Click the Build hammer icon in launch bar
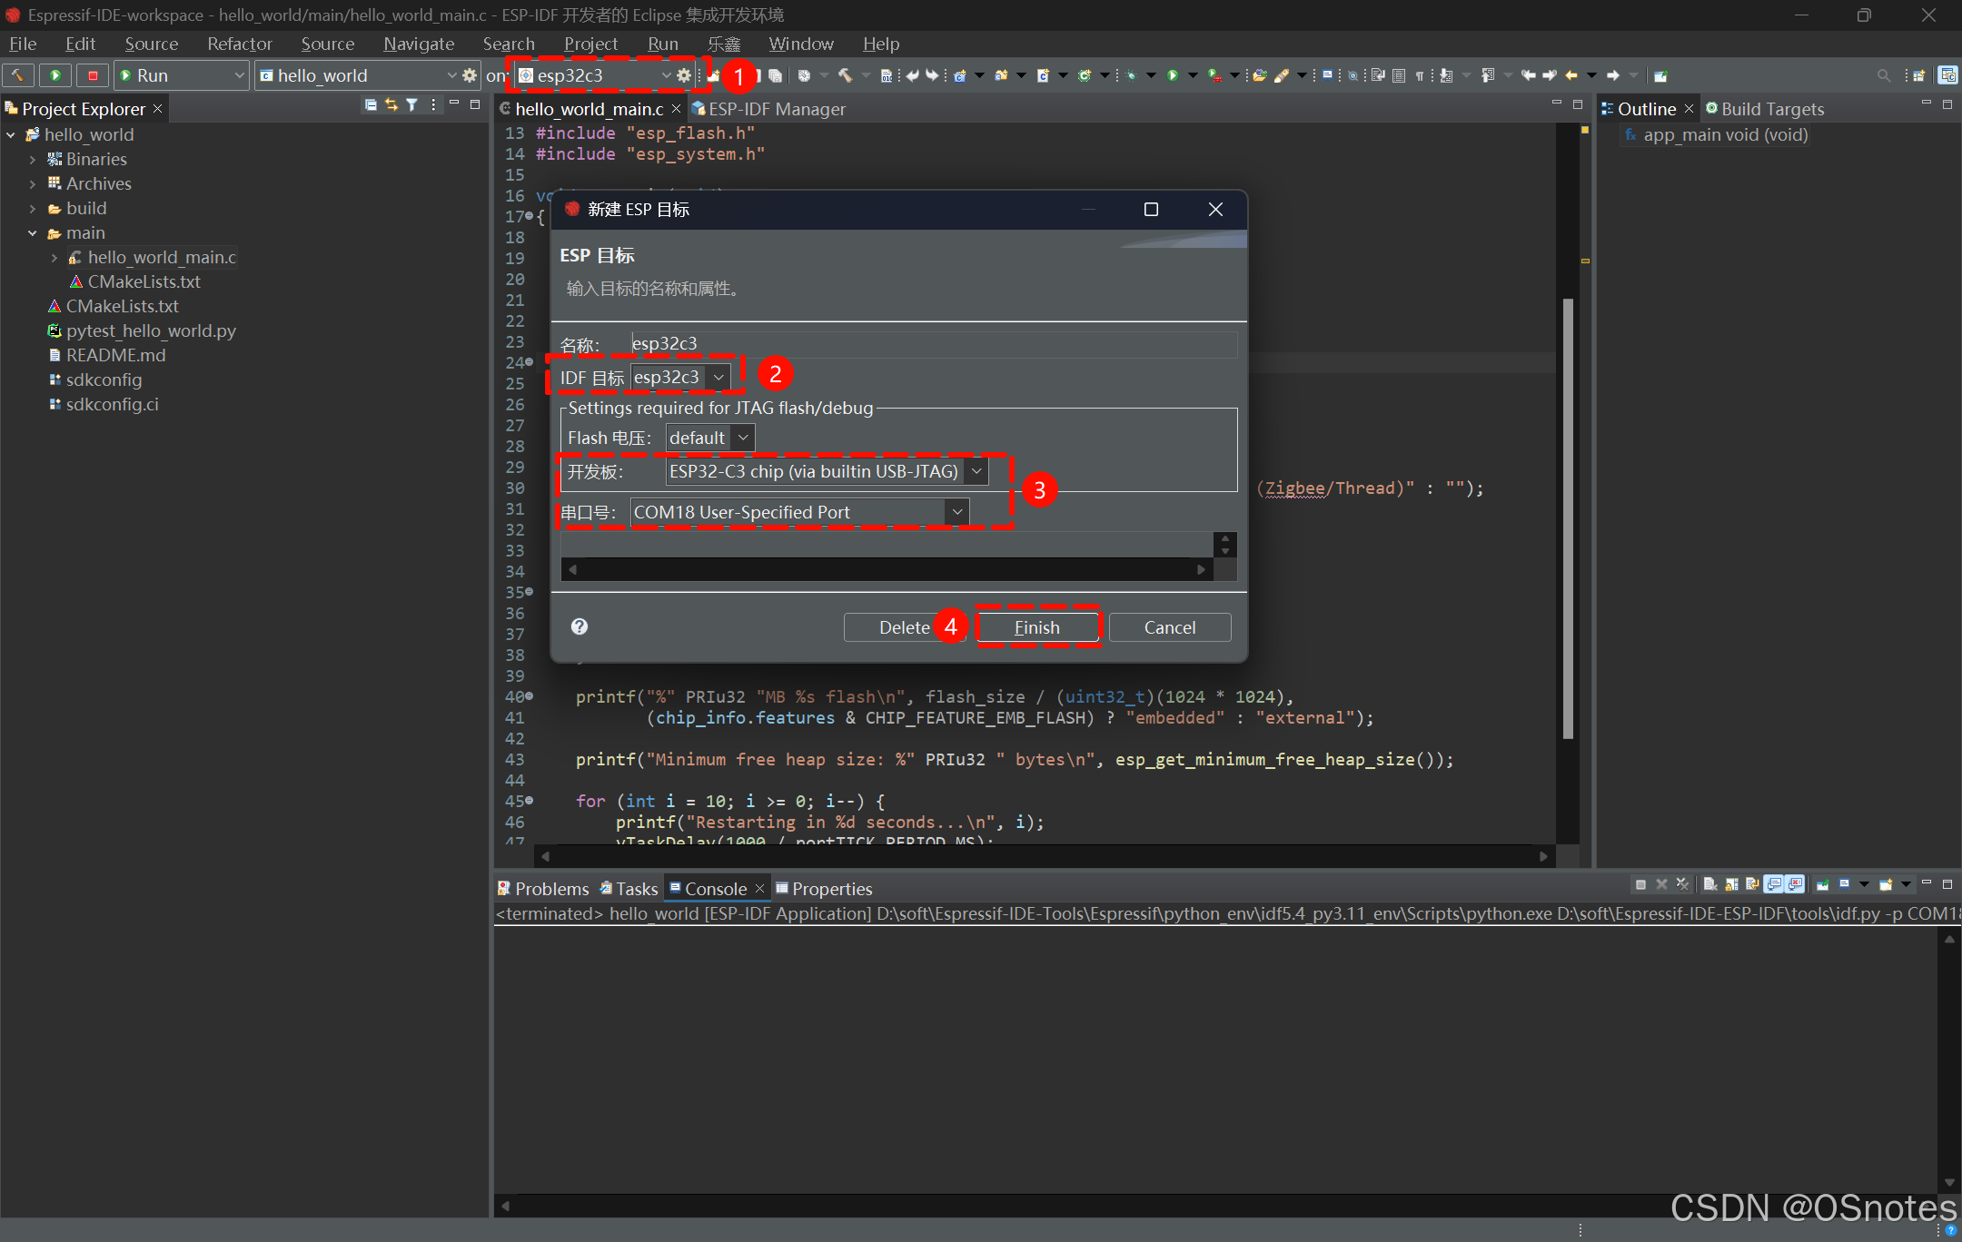Screen dimensions: 1962x1242 pyautogui.click(x=17, y=75)
